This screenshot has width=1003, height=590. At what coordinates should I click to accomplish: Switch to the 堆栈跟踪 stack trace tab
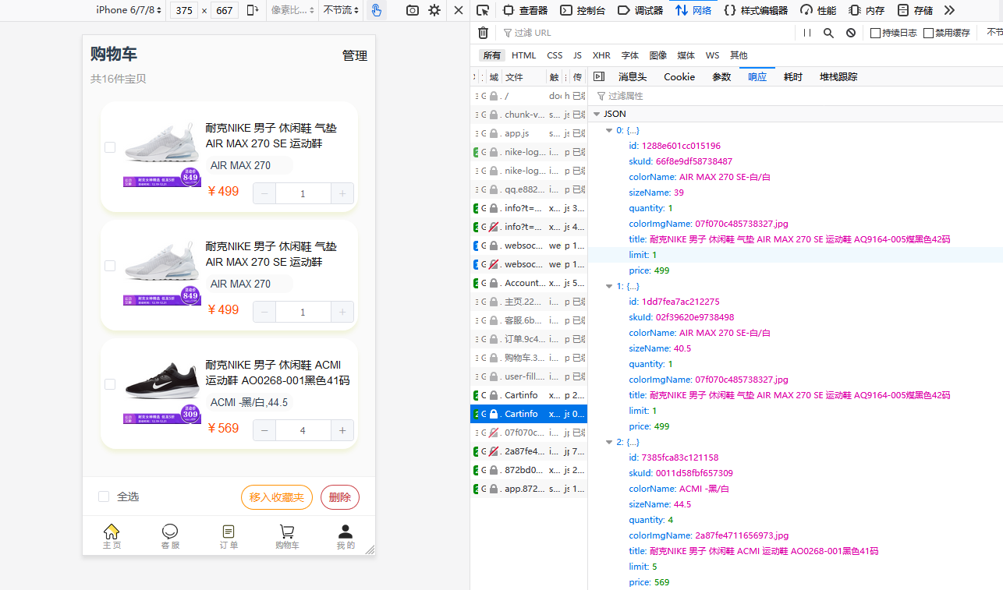838,76
